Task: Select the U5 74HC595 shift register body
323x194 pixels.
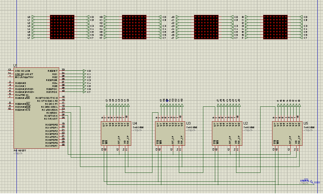Action: point(287,134)
